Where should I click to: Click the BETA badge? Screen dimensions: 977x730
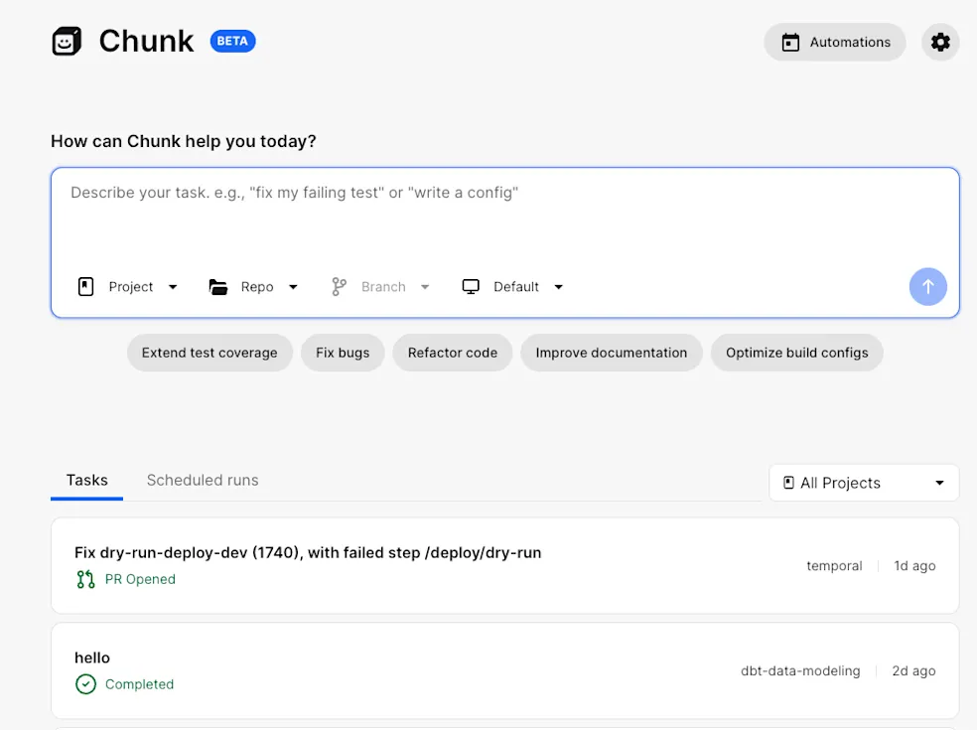coord(232,41)
